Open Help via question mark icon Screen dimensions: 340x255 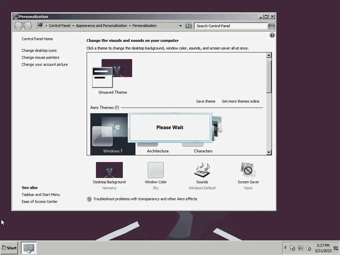click(272, 35)
